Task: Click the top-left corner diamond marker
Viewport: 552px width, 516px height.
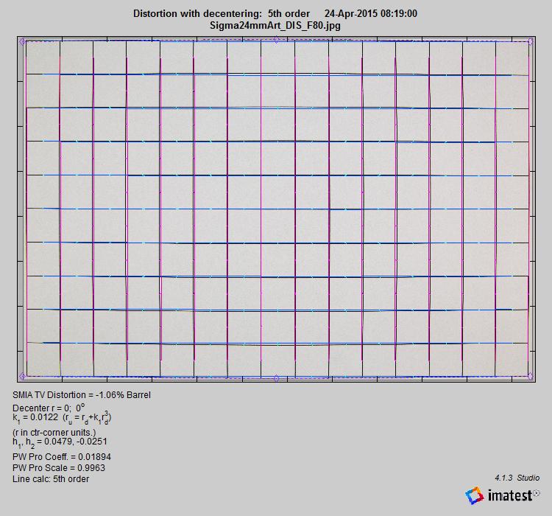Action: tap(22, 42)
